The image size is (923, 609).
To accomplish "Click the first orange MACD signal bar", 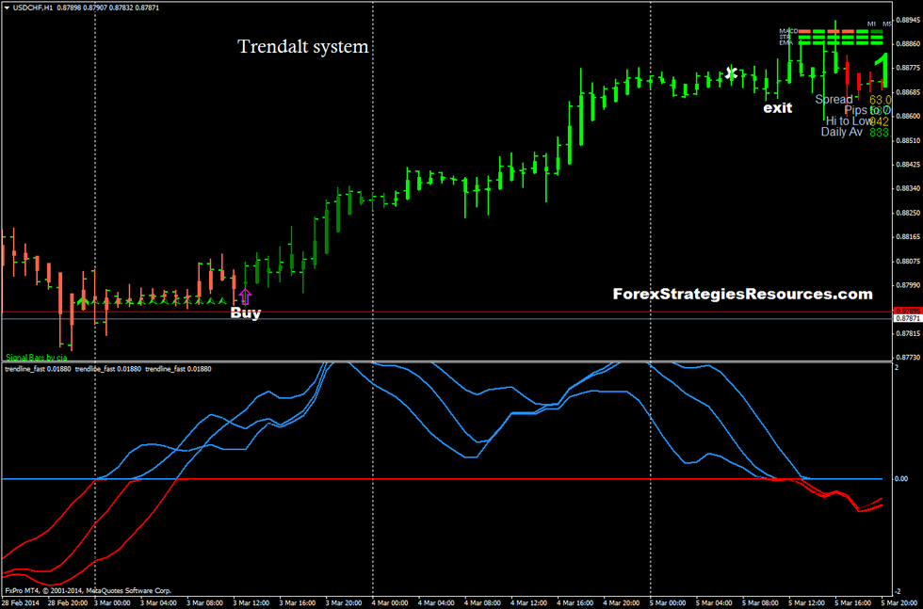I will tap(804, 31).
